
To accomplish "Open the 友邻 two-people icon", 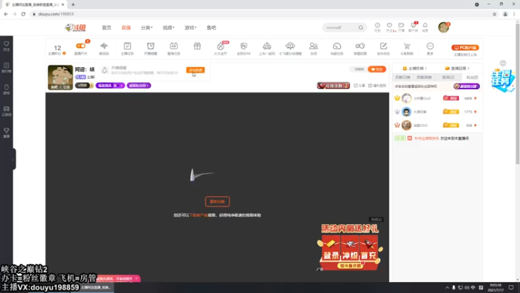I will [x=313, y=46].
